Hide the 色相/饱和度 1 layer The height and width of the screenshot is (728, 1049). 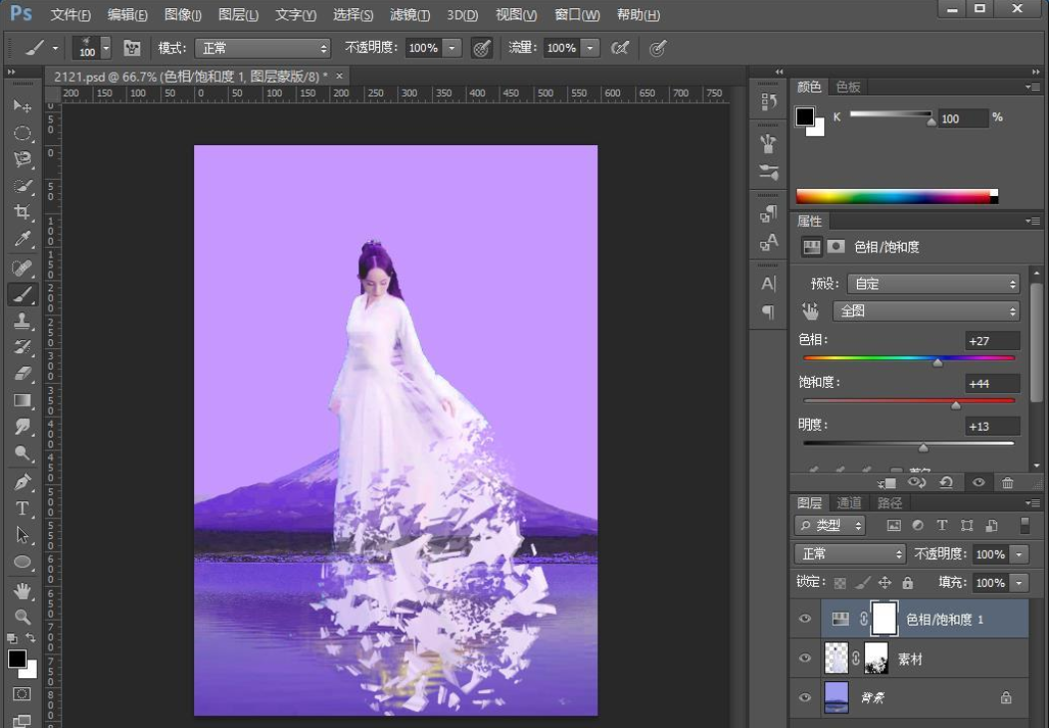pos(805,619)
